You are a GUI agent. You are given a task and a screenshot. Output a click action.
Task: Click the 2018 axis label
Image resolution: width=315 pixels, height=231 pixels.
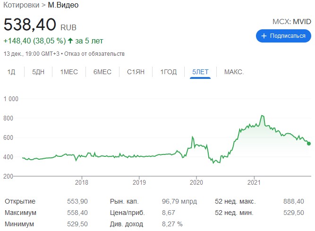(x=82, y=182)
